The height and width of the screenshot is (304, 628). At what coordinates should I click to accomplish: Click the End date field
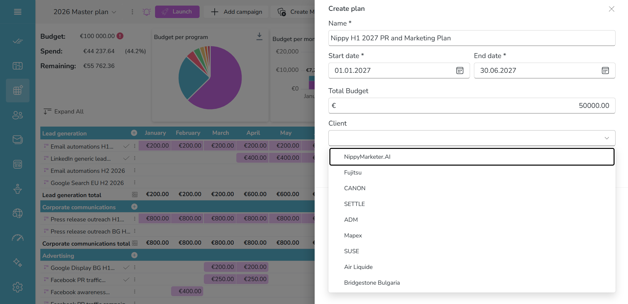coord(545,71)
